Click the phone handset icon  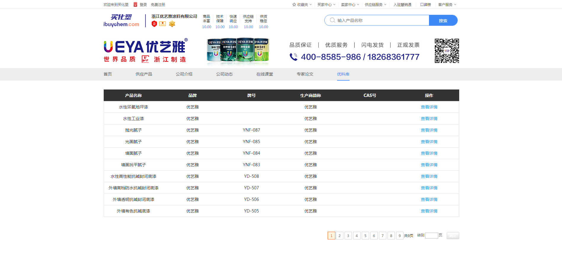click(294, 57)
